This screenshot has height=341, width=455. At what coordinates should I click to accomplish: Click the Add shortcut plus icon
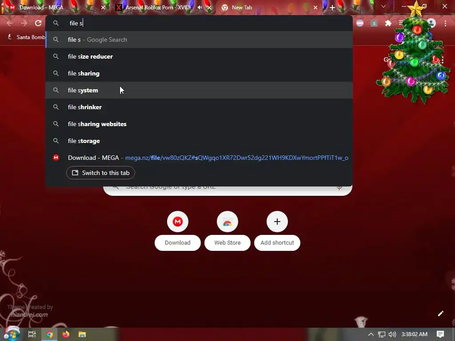[x=277, y=222]
